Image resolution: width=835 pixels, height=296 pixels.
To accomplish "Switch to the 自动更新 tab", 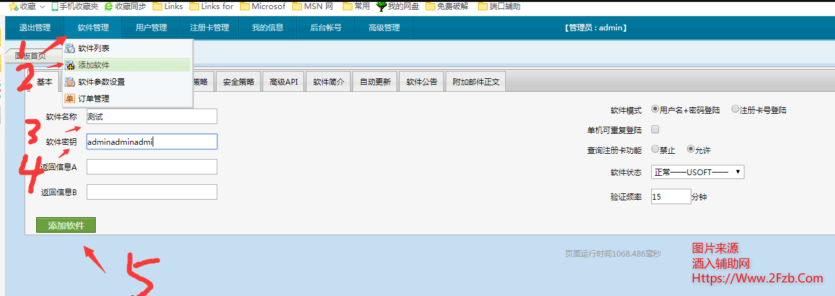I will pyautogui.click(x=375, y=82).
